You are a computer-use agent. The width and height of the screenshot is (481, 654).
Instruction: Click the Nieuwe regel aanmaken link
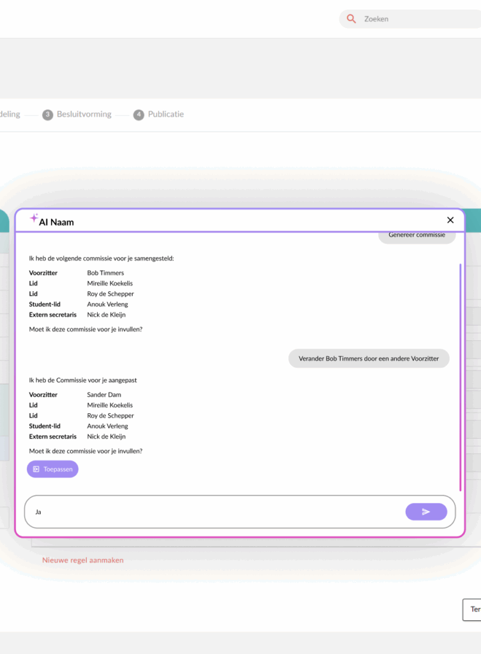pyautogui.click(x=83, y=560)
